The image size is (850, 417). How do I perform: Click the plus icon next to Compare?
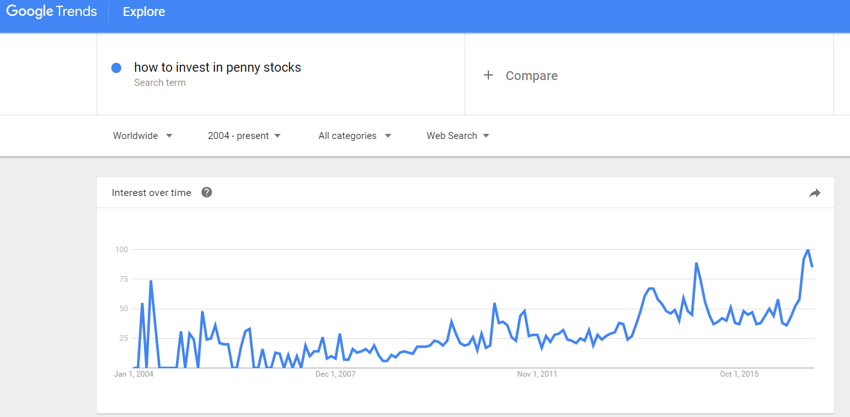488,76
